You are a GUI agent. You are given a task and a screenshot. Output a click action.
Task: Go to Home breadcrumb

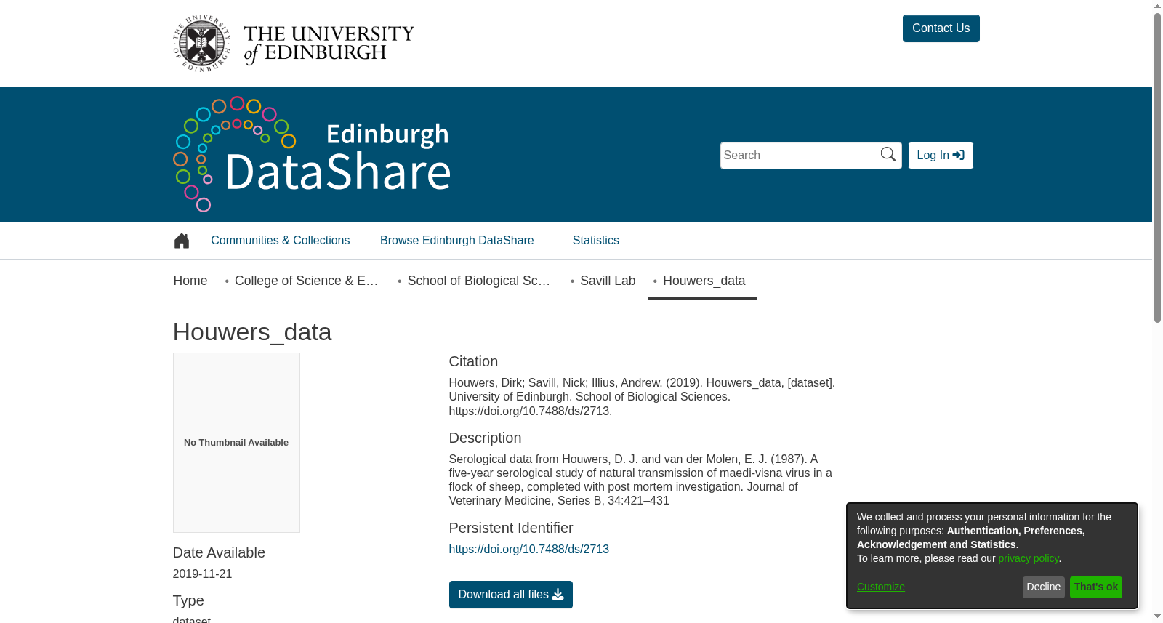coord(190,281)
